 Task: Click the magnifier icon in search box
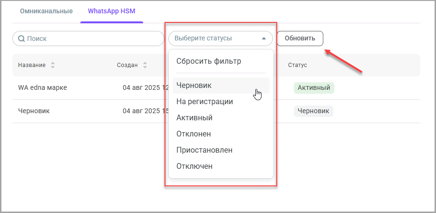click(x=21, y=39)
